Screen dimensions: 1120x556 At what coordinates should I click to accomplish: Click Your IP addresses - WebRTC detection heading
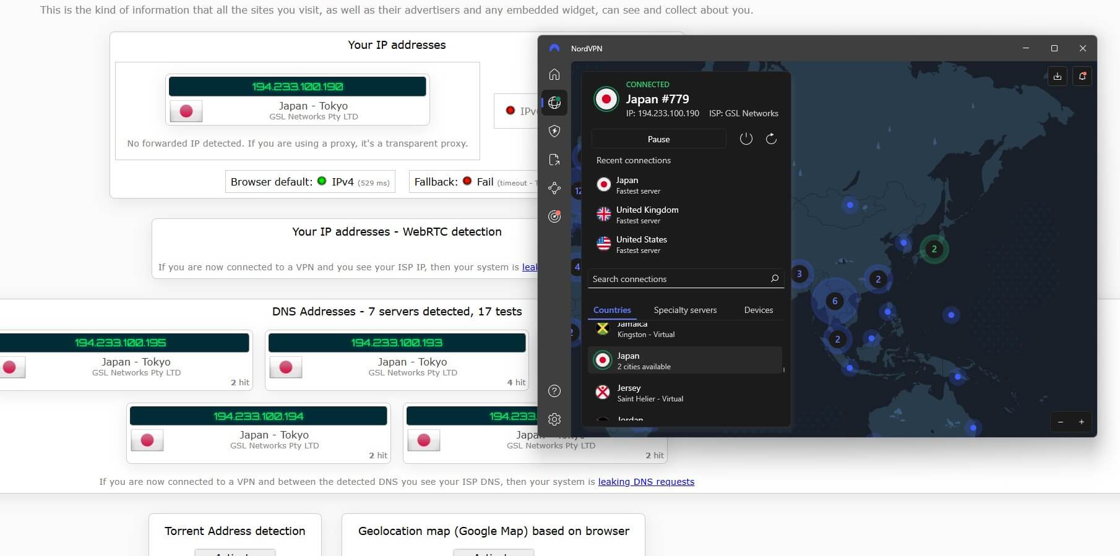click(x=397, y=231)
